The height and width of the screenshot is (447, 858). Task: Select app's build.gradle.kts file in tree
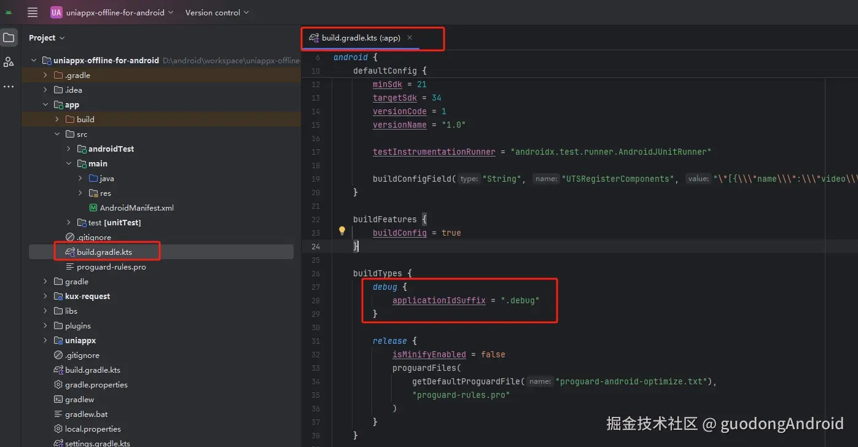coord(104,252)
